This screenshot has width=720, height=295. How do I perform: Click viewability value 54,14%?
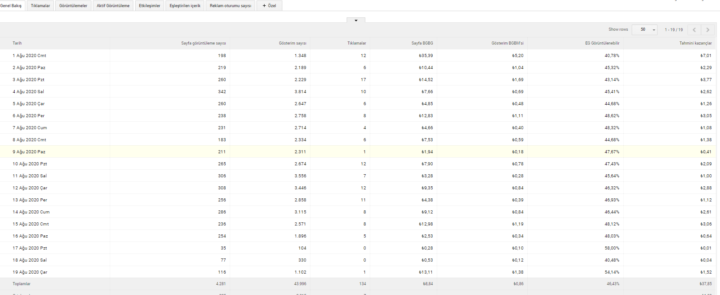click(612, 272)
